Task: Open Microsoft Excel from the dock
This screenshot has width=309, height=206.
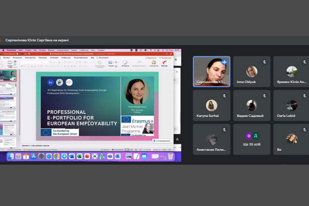Action: tap(79, 156)
